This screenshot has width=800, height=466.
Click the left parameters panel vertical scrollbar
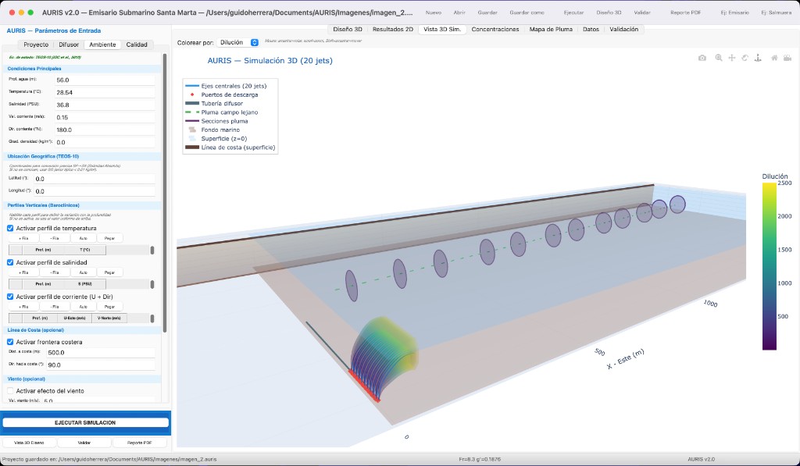tap(165, 194)
